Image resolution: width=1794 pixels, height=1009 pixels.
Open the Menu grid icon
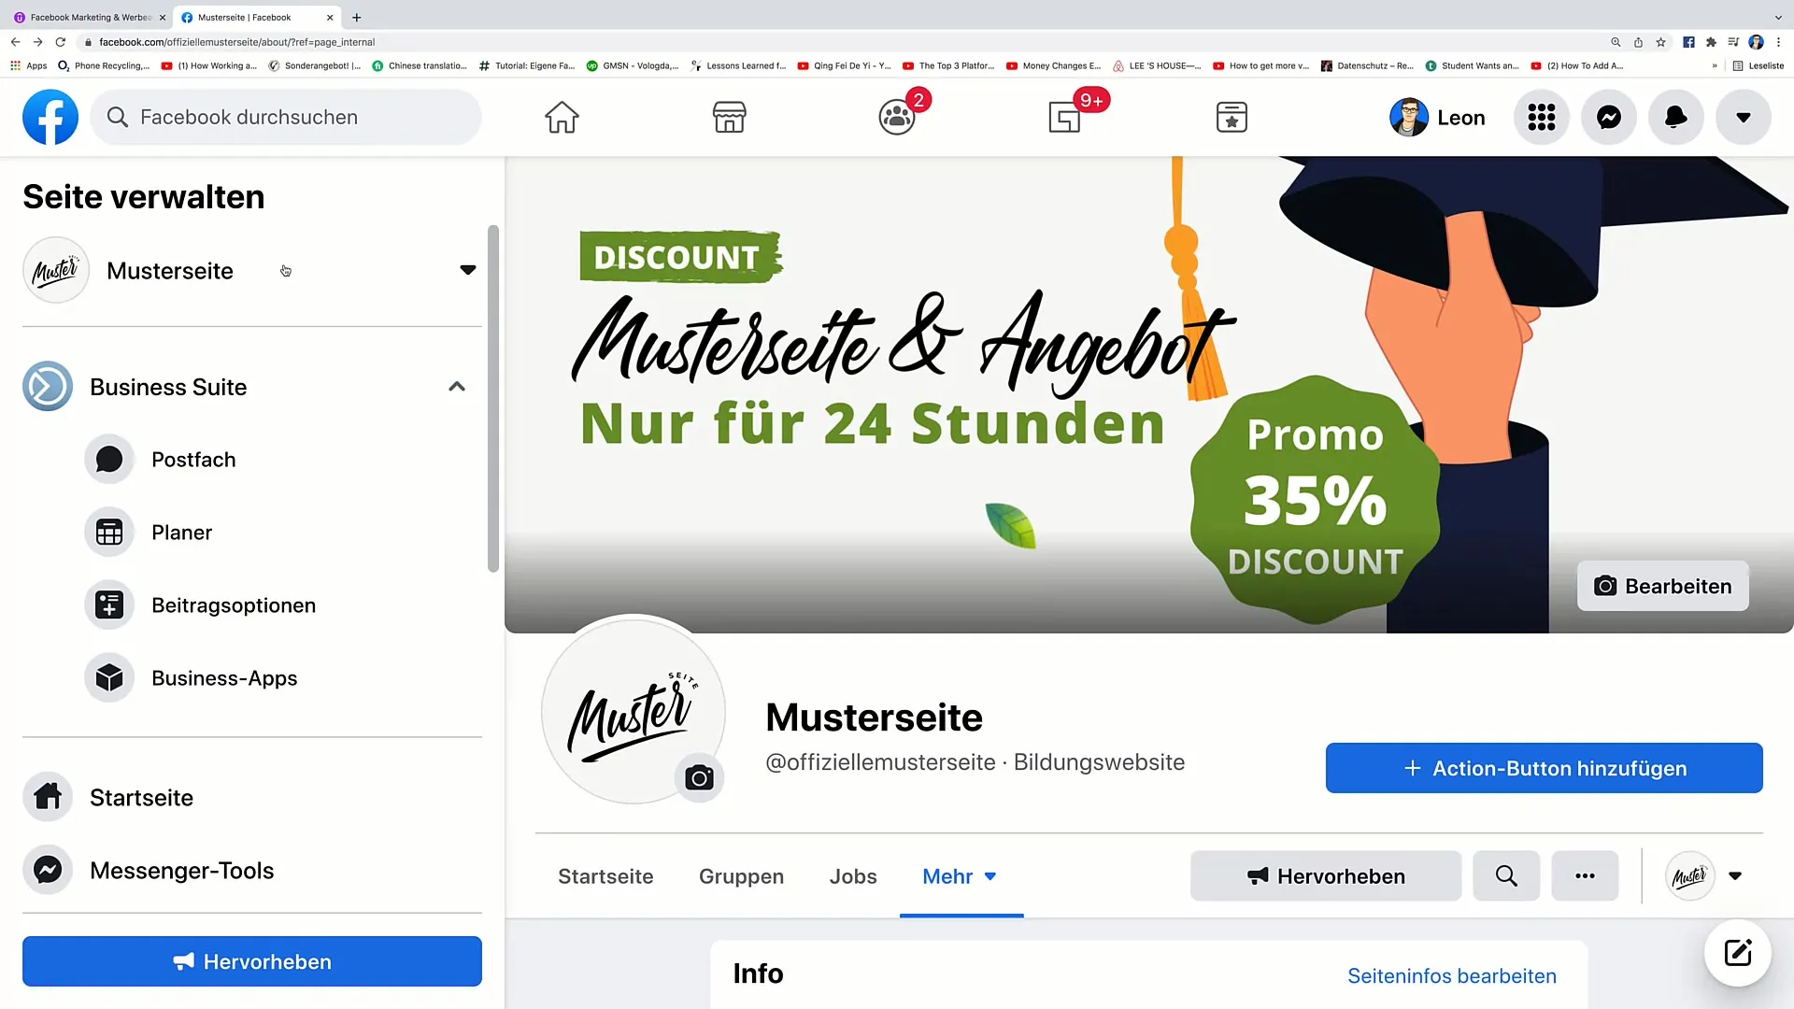[1542, 116]
